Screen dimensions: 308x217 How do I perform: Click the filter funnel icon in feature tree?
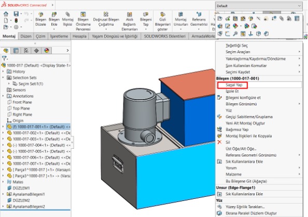pos(4,58)
